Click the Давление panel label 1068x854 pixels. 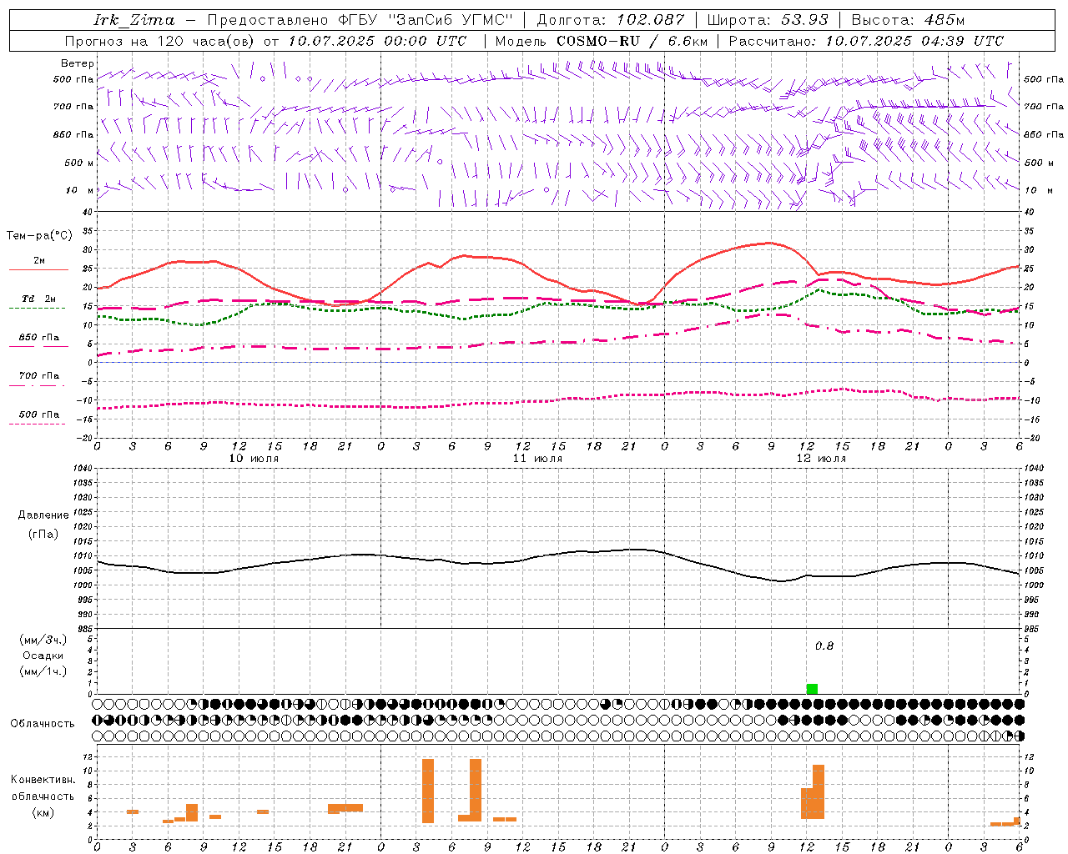pyautogui.click(x=43, y=515)
